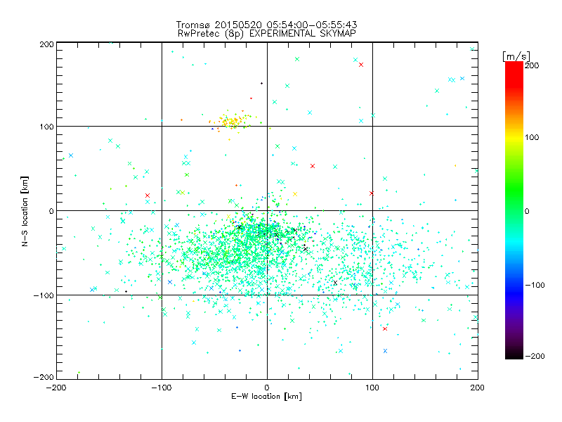Click the colorbar tick label '-200'
The height and width of the screenshot is (422, 562).
(535, 356)
